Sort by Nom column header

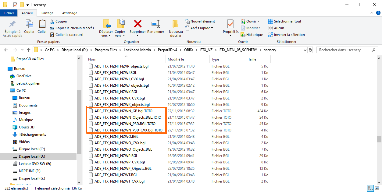126,59
